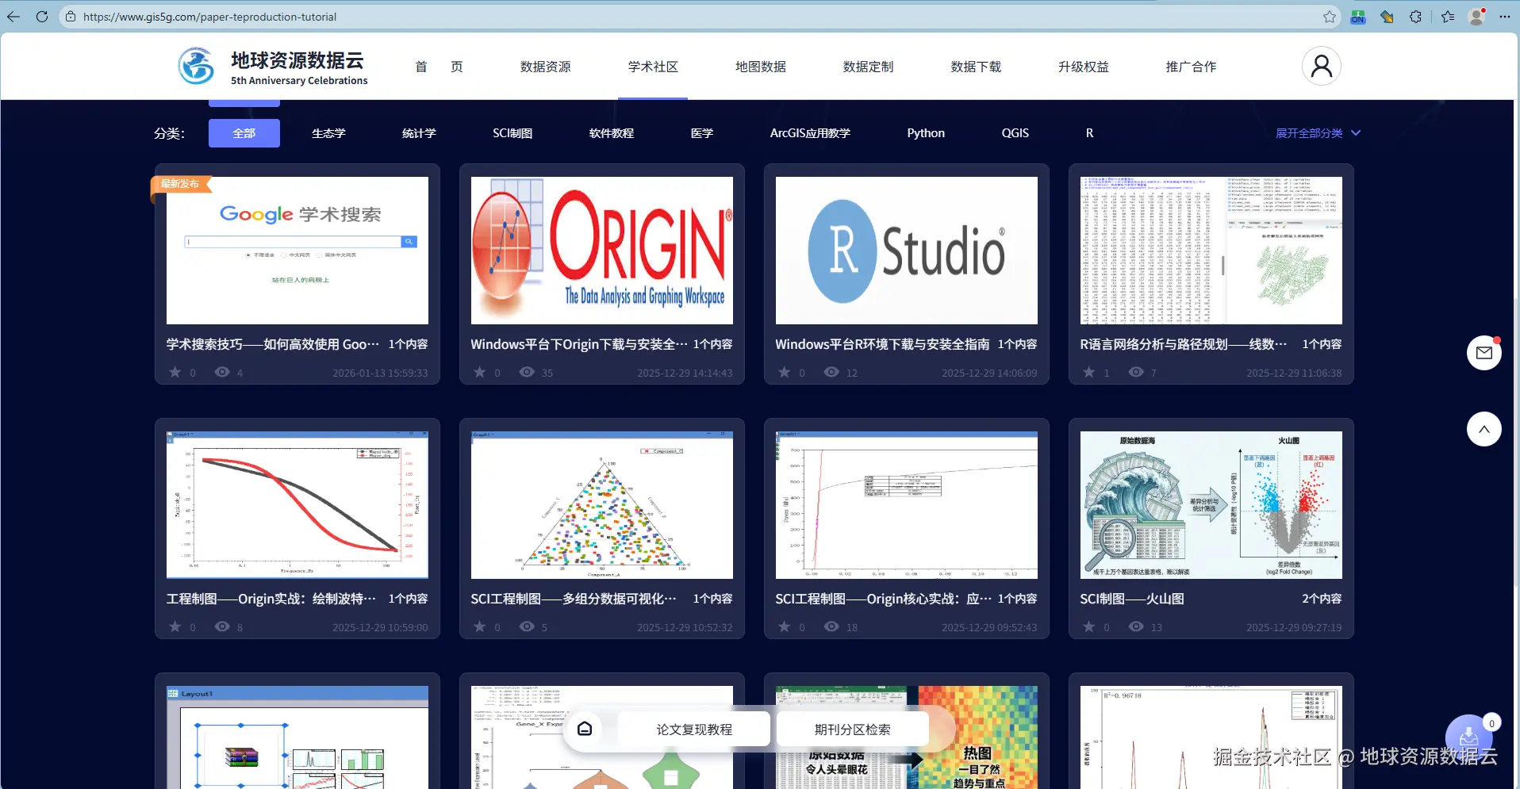Image resolution: width=1520 pixels, height=789 pixels.
Task: Click the browser back arrow
Action: (13, 17)
